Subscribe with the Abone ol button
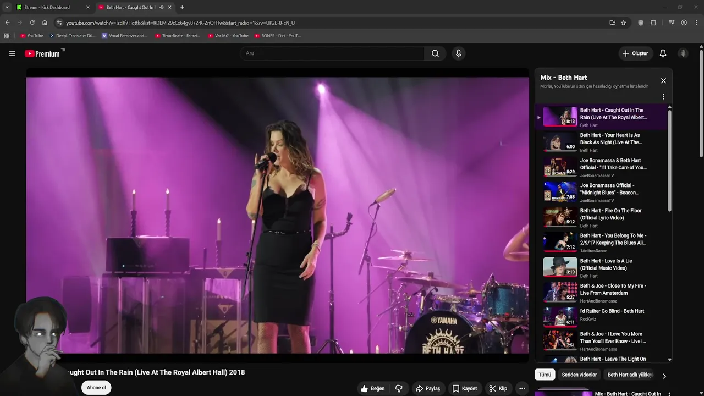Image resolution: width=704 pixels, height=396 pixels. coord(96,388)
